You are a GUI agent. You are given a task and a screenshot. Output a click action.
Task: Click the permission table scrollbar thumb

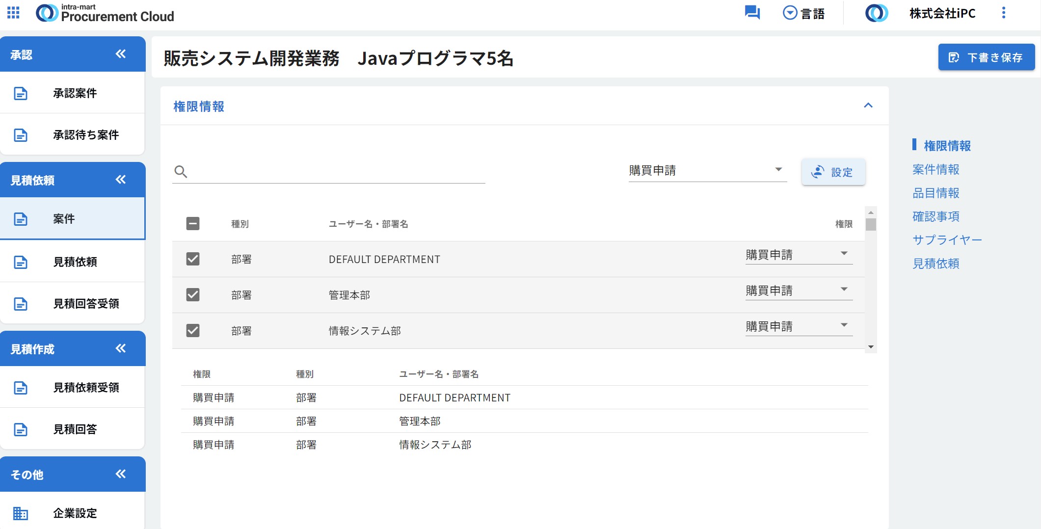pos(871,224)
